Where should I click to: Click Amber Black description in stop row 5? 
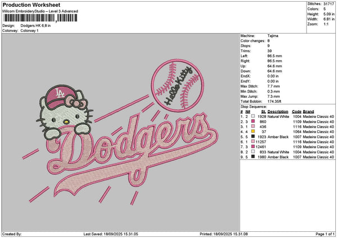tap(278, 137)
